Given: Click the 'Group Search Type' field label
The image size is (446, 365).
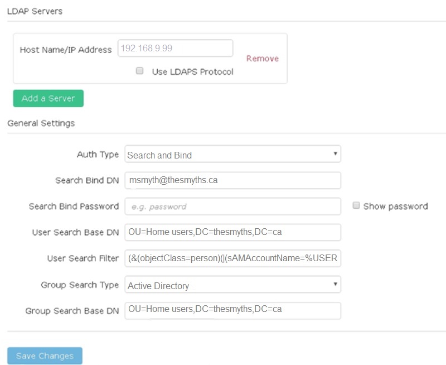Looking at the screenshot, I should coord(80,285).
